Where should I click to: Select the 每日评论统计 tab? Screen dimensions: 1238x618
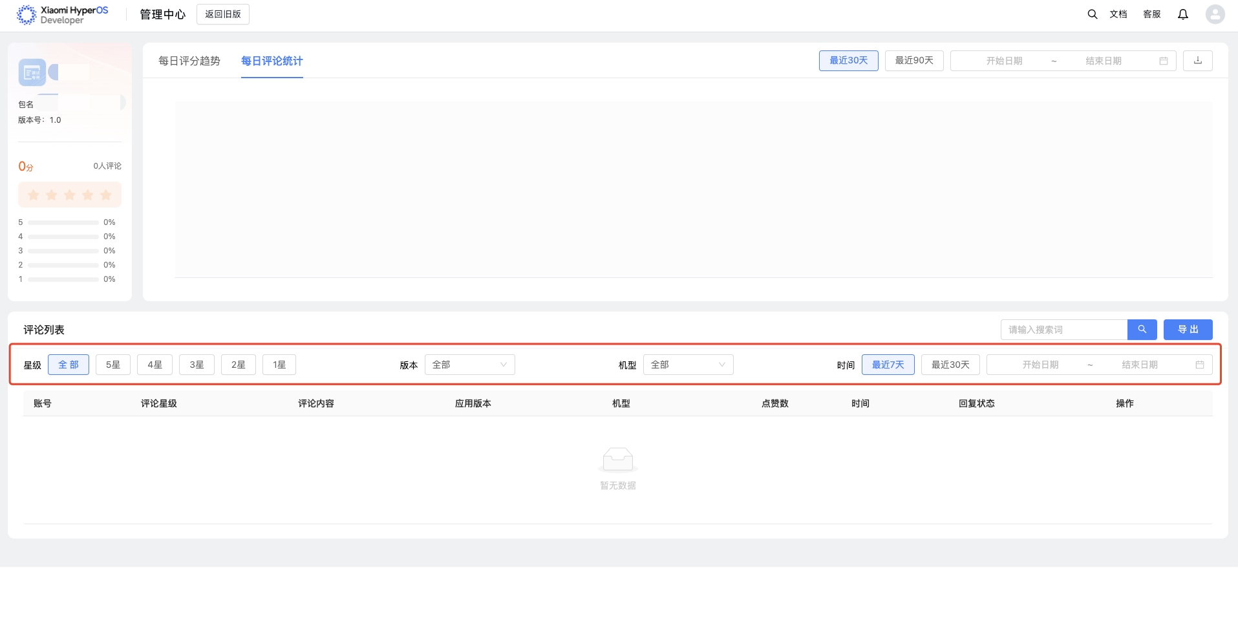[272, 61]
